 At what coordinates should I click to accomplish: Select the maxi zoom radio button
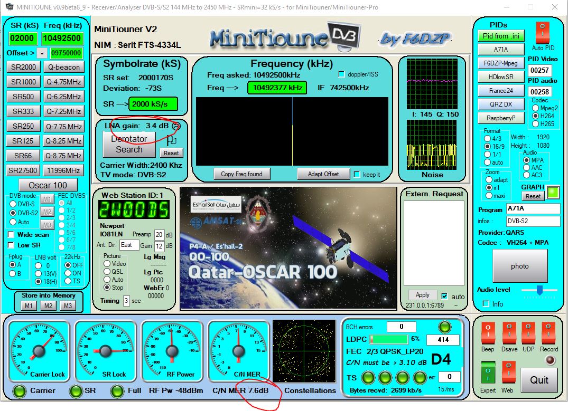[x=489, y=195]
